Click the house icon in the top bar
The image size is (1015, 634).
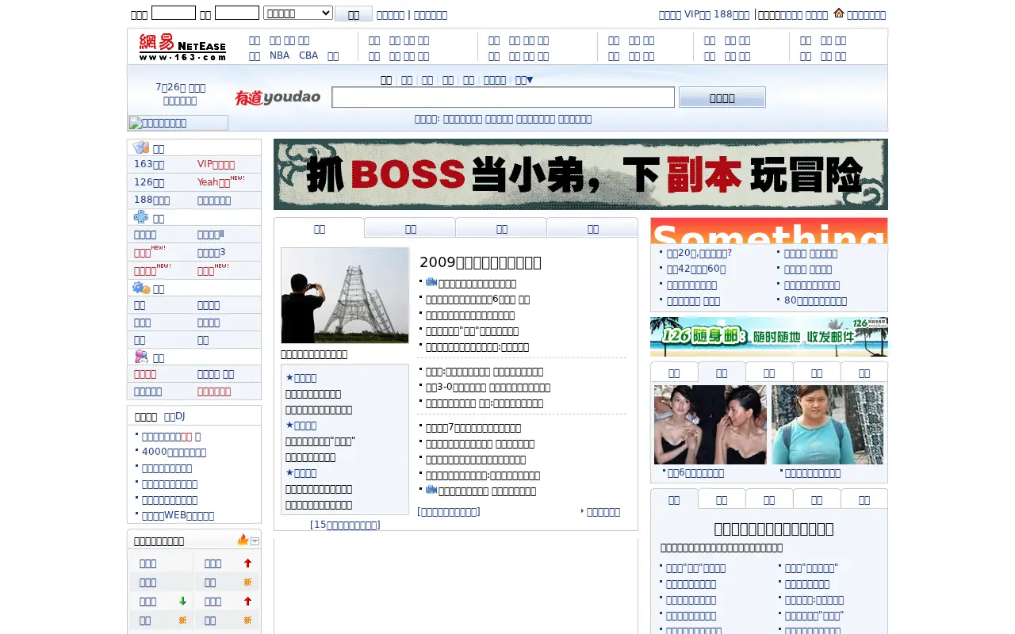[x=839, y=13]
